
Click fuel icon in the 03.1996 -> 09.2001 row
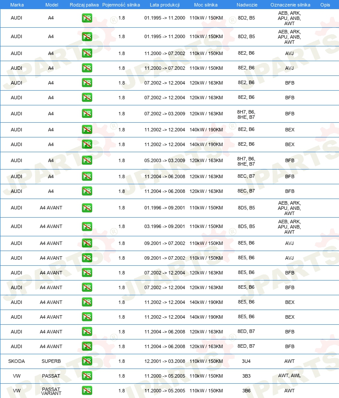[x=87, y=226]
